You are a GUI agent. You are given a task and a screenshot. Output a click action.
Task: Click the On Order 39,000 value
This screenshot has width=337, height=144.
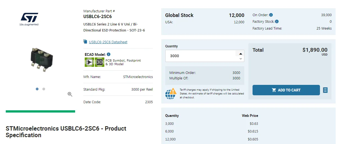pos(326,15)
